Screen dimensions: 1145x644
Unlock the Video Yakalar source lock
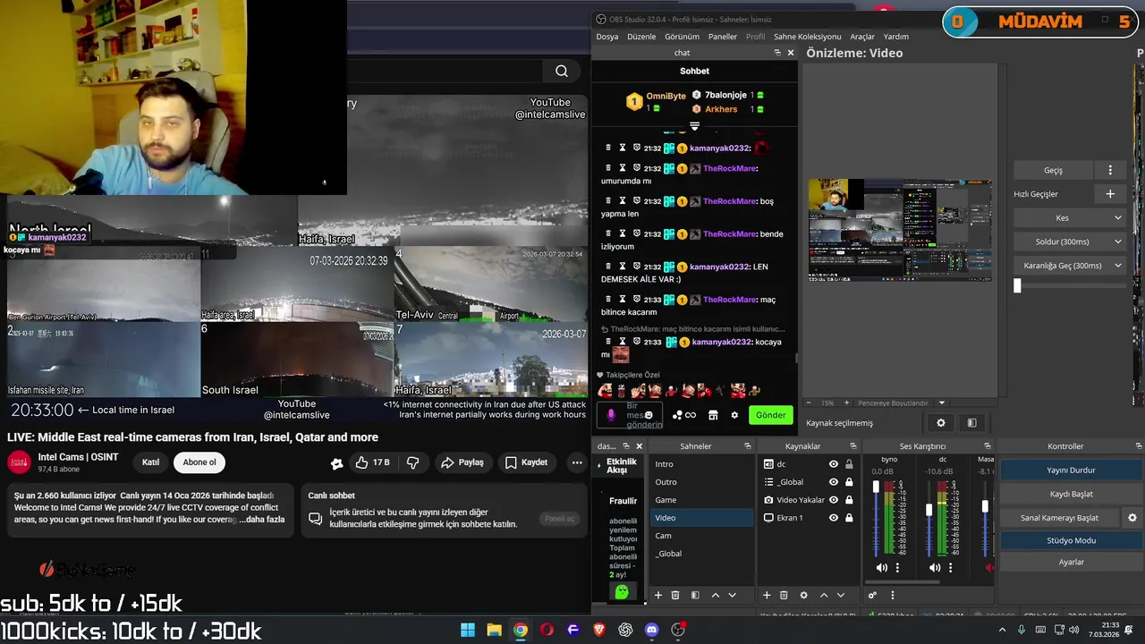[849, 500]
